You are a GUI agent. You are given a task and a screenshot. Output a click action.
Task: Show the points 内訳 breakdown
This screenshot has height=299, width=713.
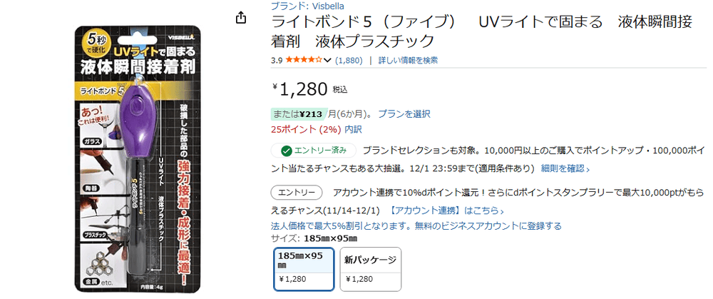coord(353,129)
